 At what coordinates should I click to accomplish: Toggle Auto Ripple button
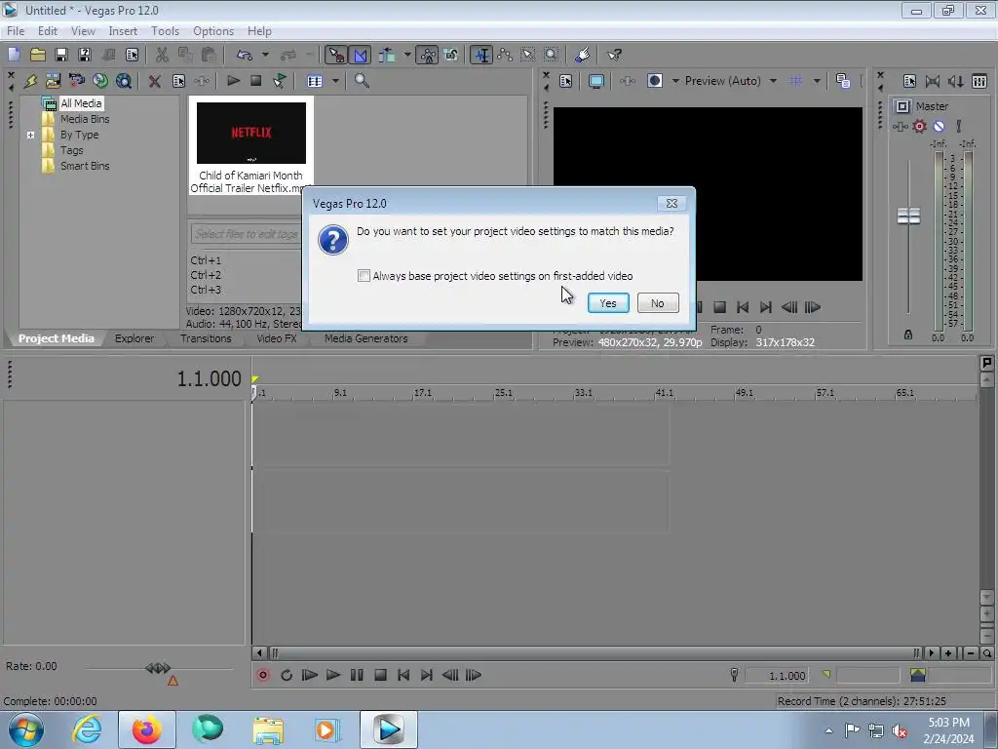click(x=387, y=55)
